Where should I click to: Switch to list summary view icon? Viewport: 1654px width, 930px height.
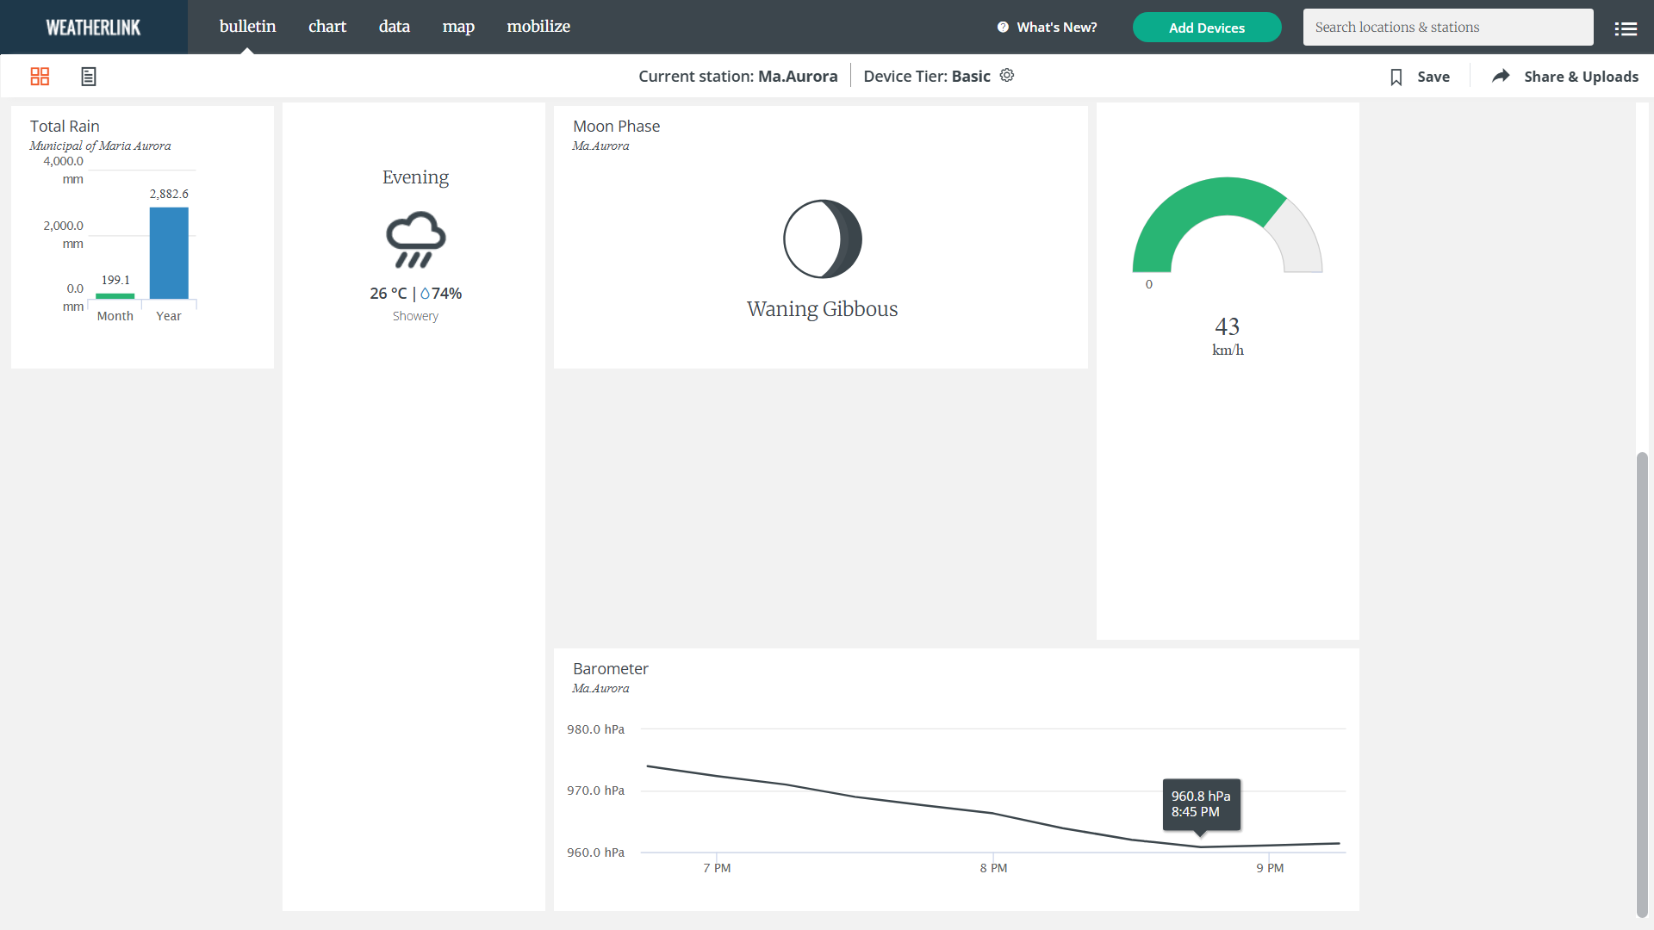click(x=88, y=77)
